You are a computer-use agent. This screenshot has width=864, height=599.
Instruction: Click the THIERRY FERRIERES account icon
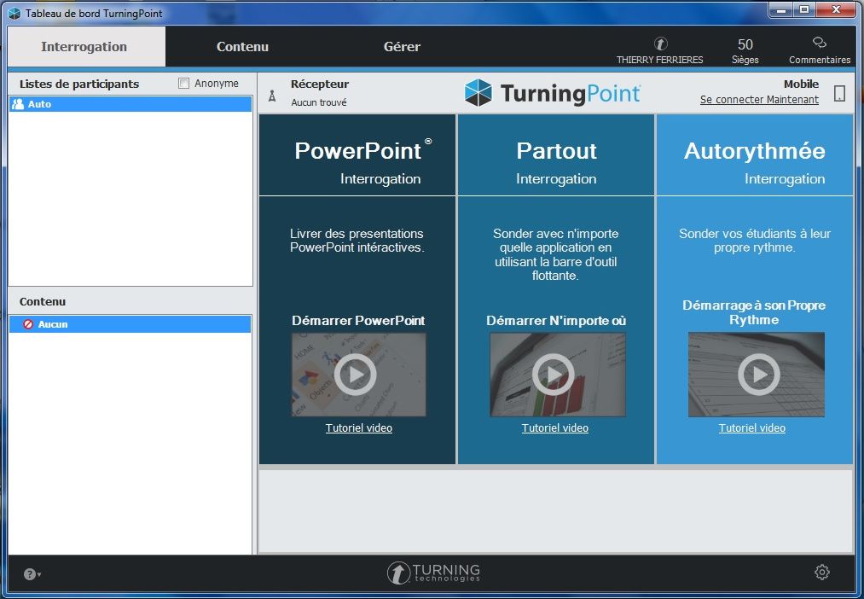coord(661,44)
